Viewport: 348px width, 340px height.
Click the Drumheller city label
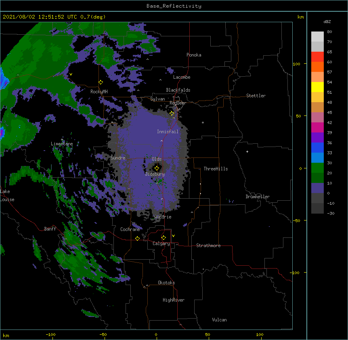point(258,197)
